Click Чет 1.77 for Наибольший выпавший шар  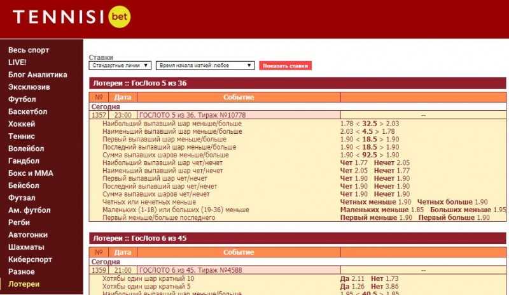coord(354,162)
